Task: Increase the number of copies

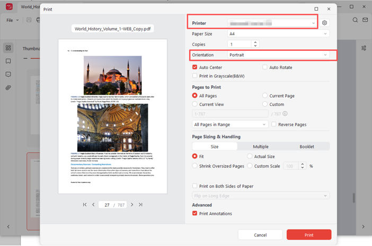Action: click(255, 42)
